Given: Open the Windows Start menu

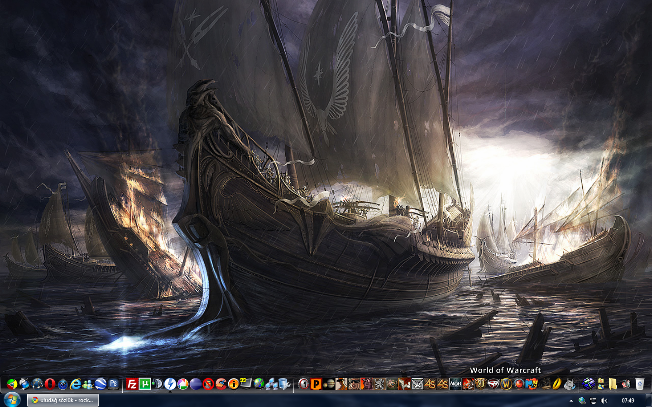Looking at the screenshot, I should click(x=12, y=400).
